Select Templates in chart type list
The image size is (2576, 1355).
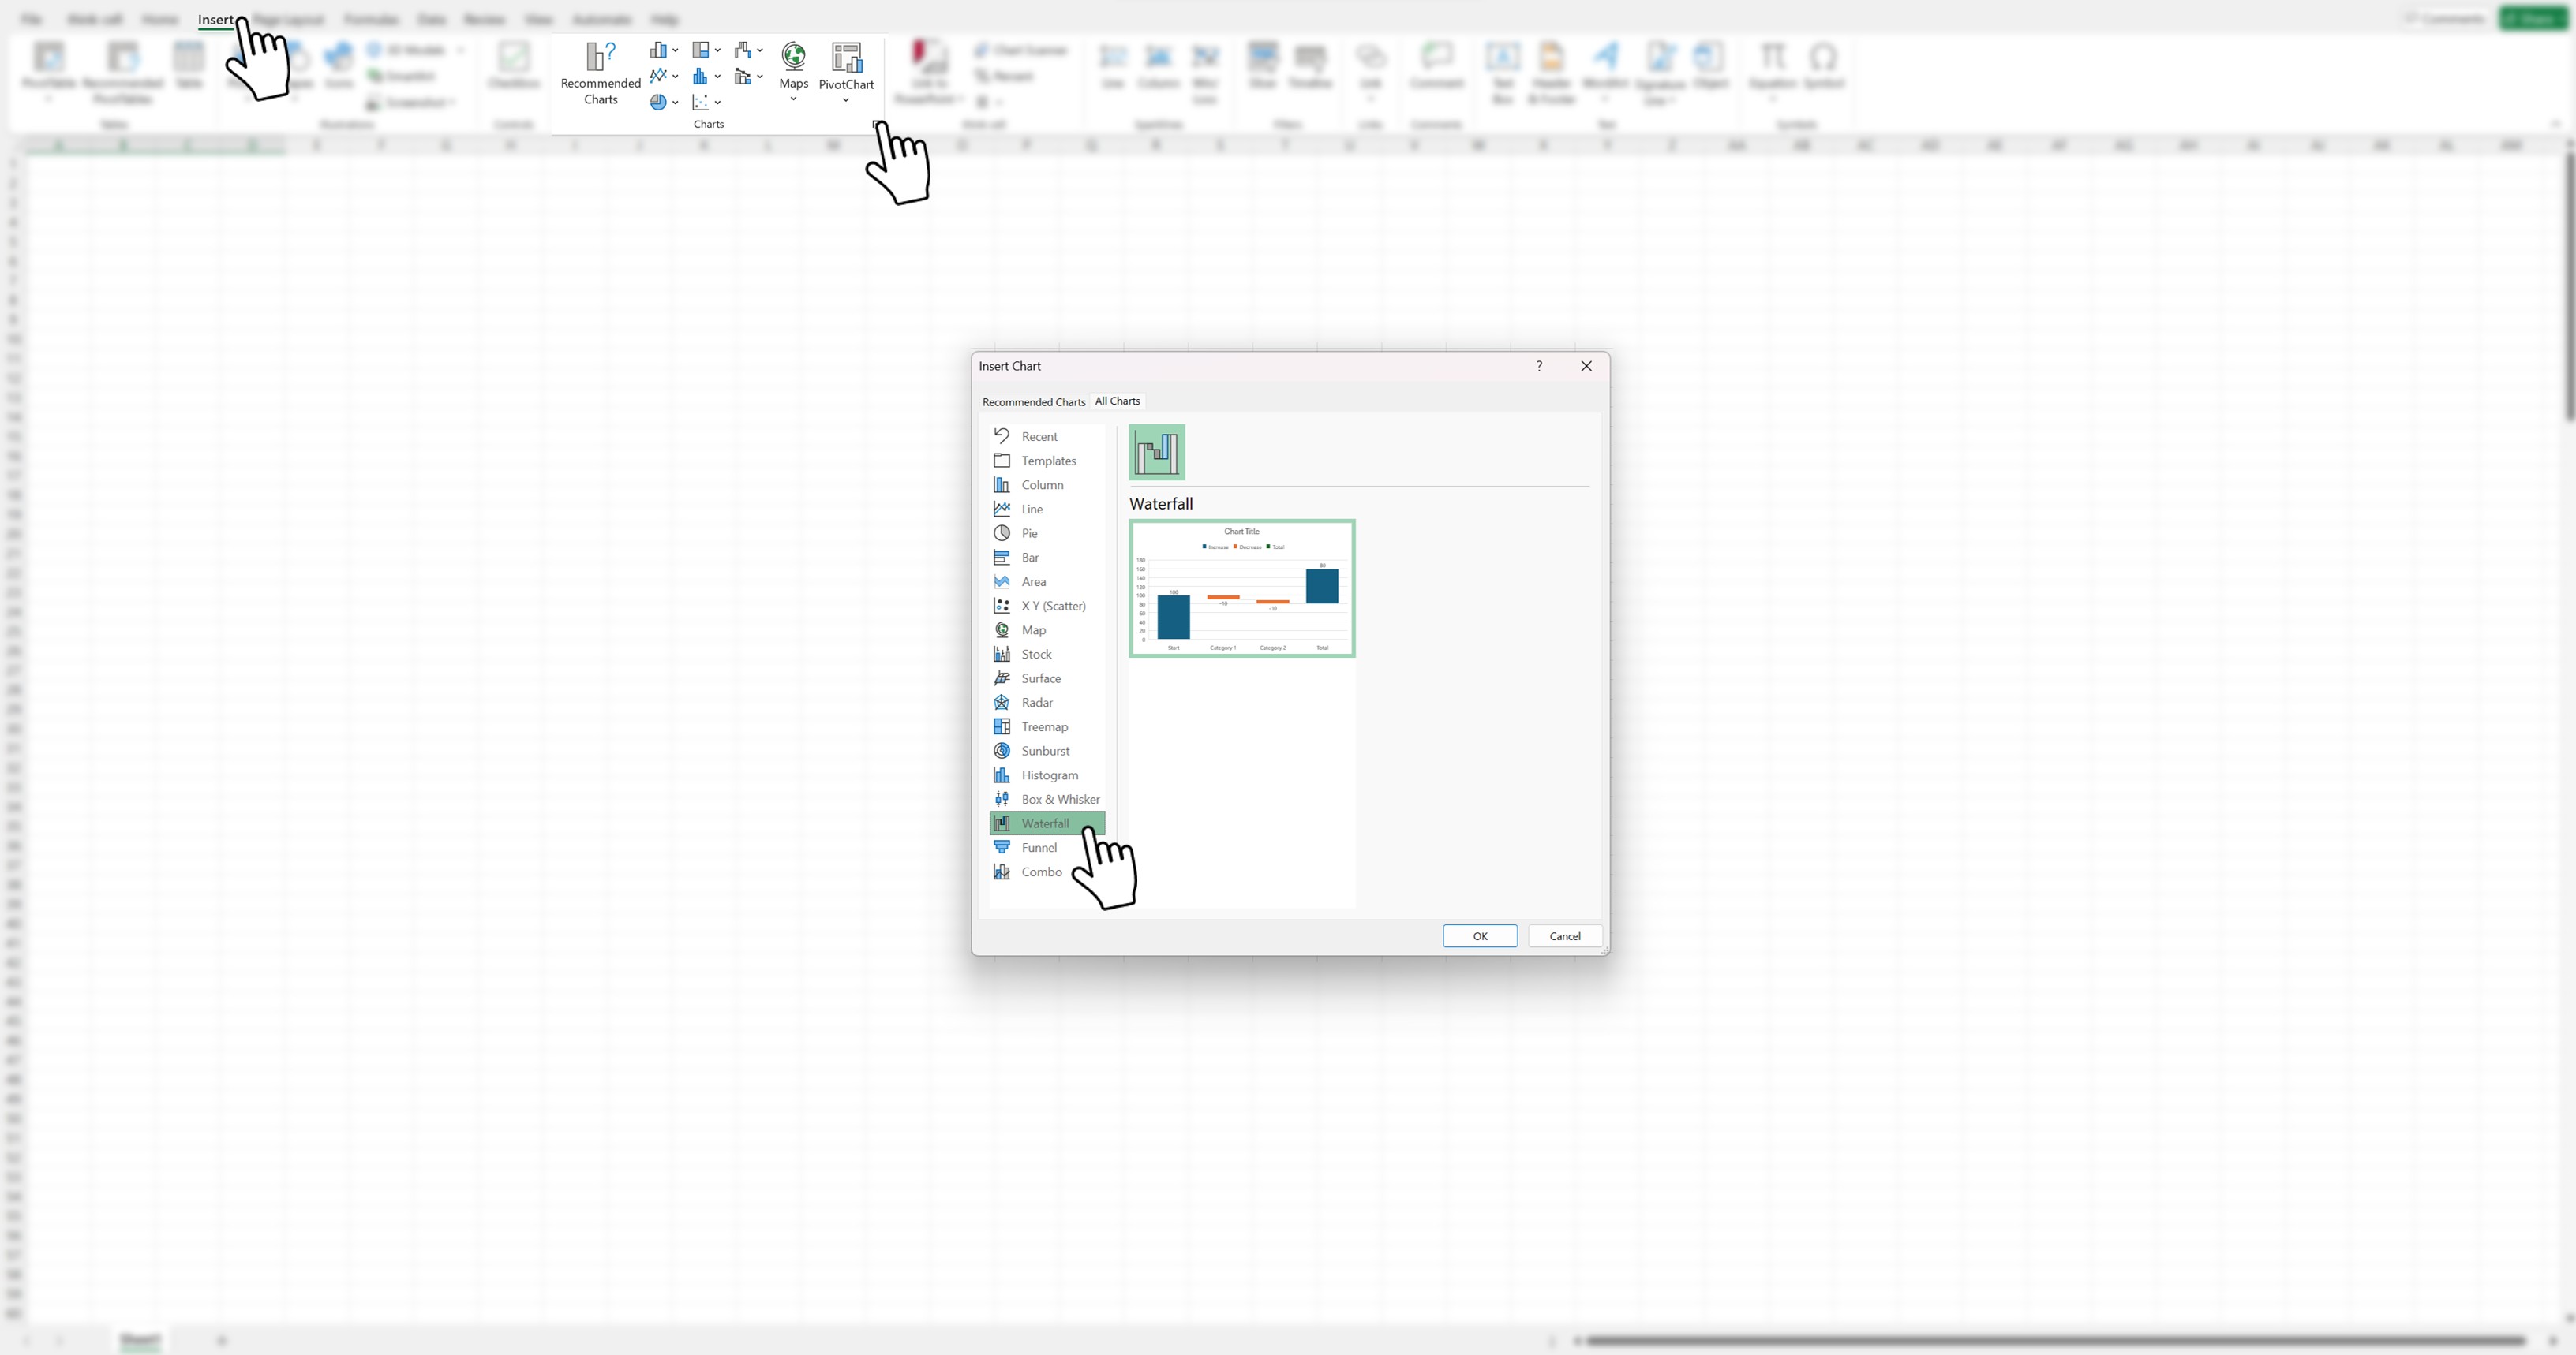(x=1047, y=461)
